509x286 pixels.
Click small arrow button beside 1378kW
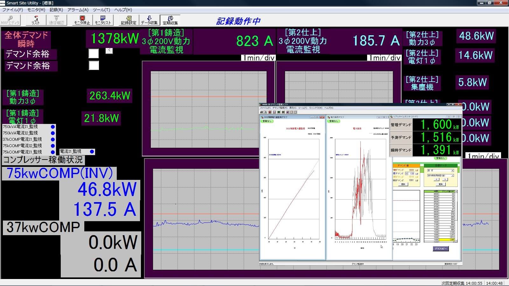(x=109, y=50)
